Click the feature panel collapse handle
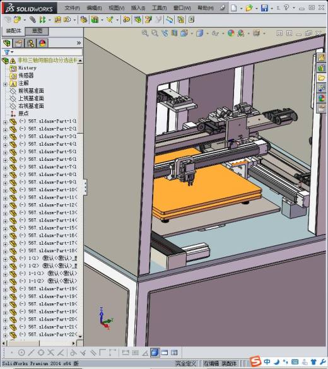 [85, 187]
